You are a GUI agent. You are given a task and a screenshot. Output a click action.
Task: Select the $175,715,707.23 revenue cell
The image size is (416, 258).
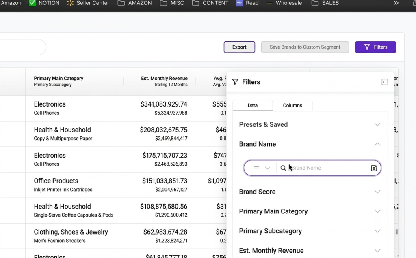tap(165, 156)
